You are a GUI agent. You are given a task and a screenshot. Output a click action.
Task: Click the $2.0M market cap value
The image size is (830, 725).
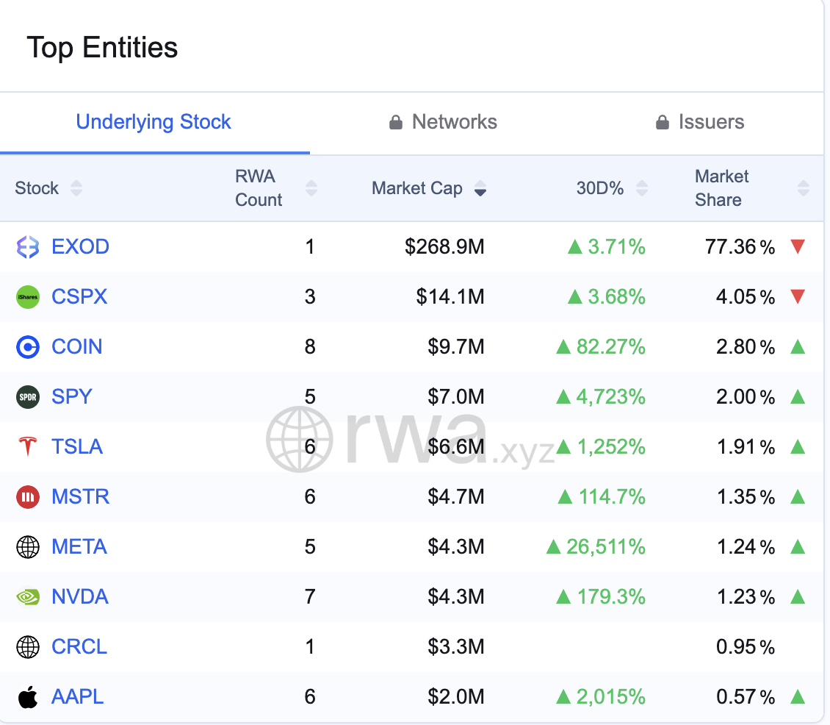click(x=456, y=697)
